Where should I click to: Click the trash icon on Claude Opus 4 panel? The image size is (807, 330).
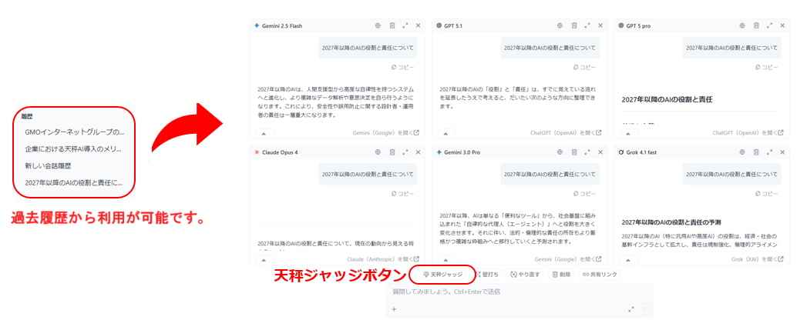pyautogui.click(x=392, y=152)
